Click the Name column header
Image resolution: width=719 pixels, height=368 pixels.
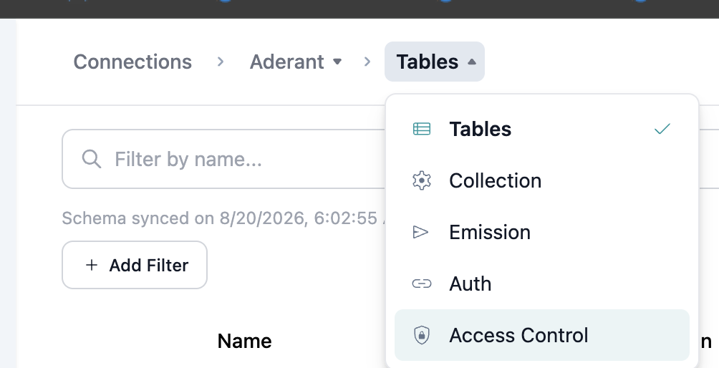coord(244,341)
